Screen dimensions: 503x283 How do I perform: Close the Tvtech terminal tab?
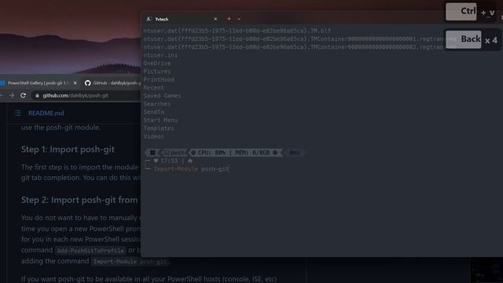click(215, 19)
